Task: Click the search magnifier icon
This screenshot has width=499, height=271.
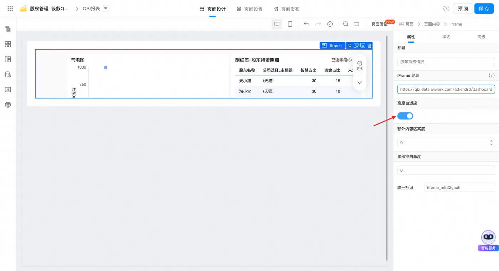Action: click(x=346, y=24)
